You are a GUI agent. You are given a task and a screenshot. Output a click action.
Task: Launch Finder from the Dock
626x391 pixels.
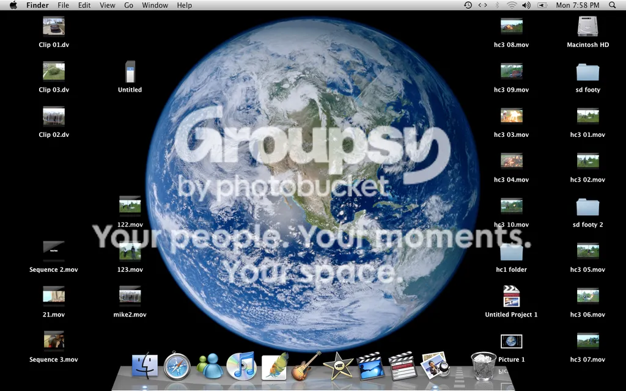coord(145,366)
